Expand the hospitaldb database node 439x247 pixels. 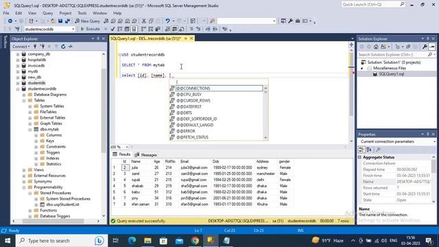(x=18, y=60)
